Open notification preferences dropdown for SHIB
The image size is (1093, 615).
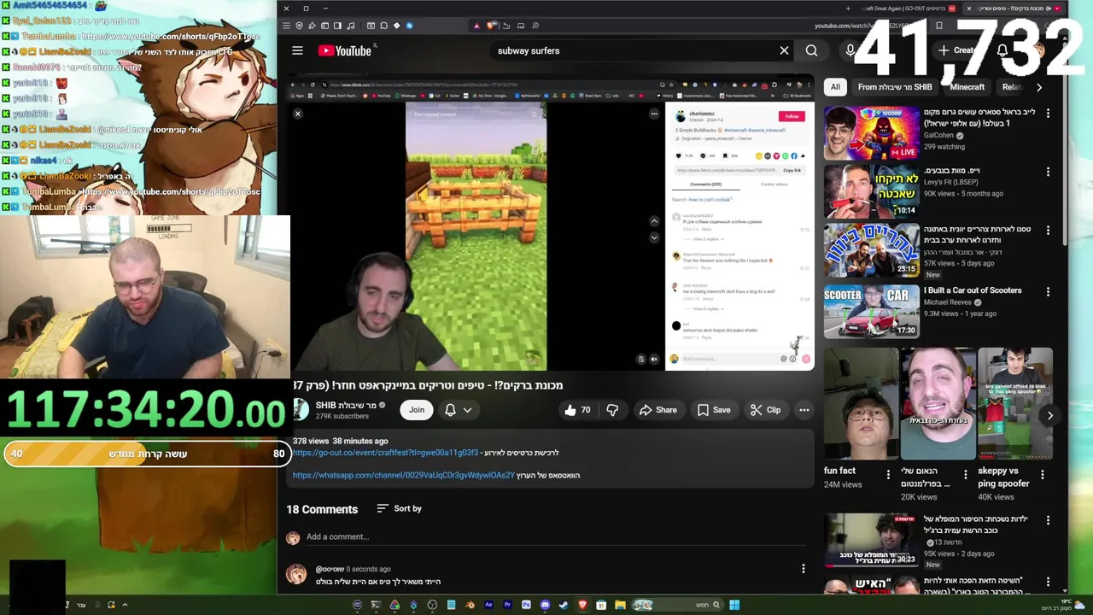459,410
